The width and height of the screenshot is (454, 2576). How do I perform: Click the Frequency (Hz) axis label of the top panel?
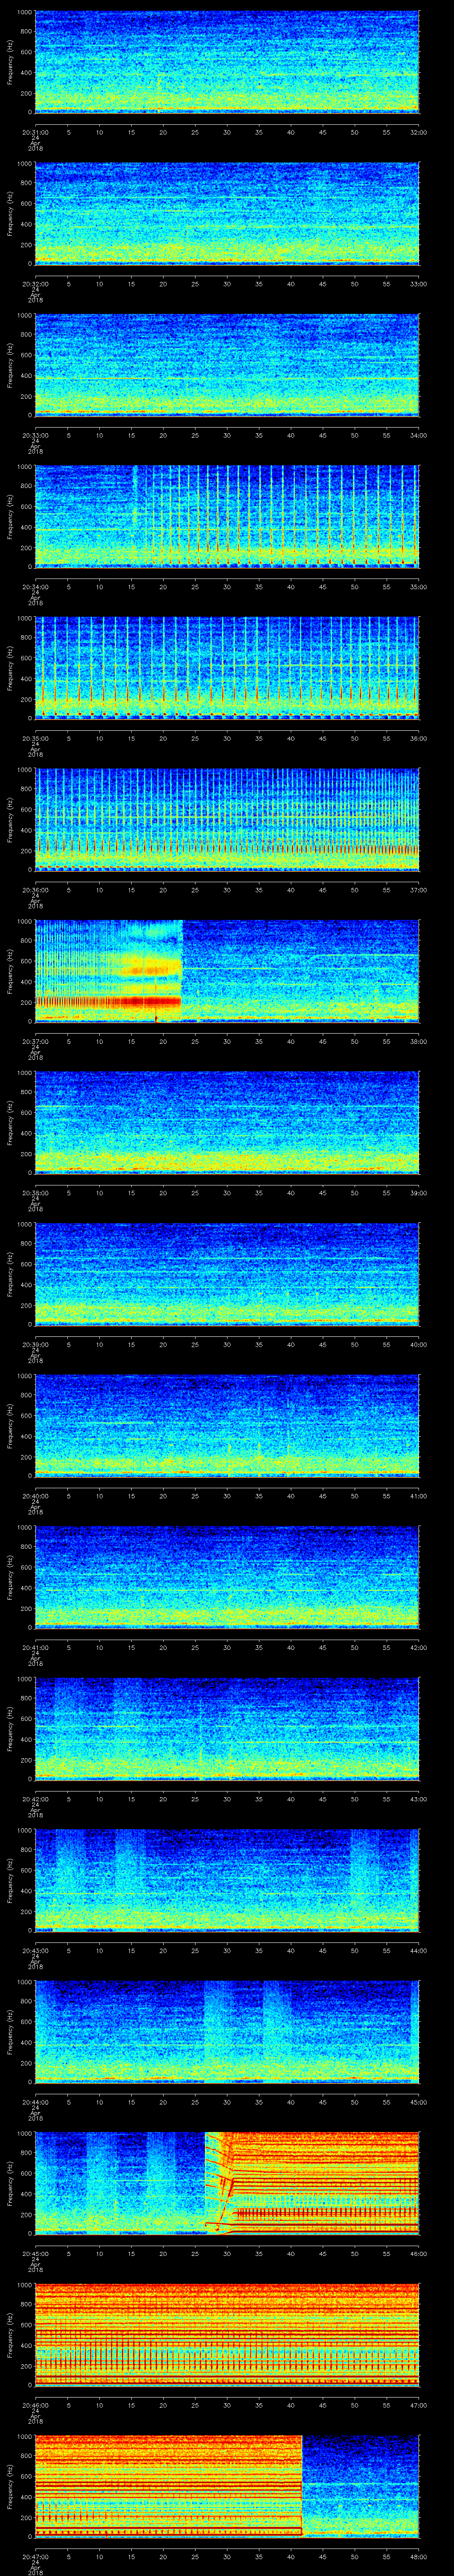point(10,62)
